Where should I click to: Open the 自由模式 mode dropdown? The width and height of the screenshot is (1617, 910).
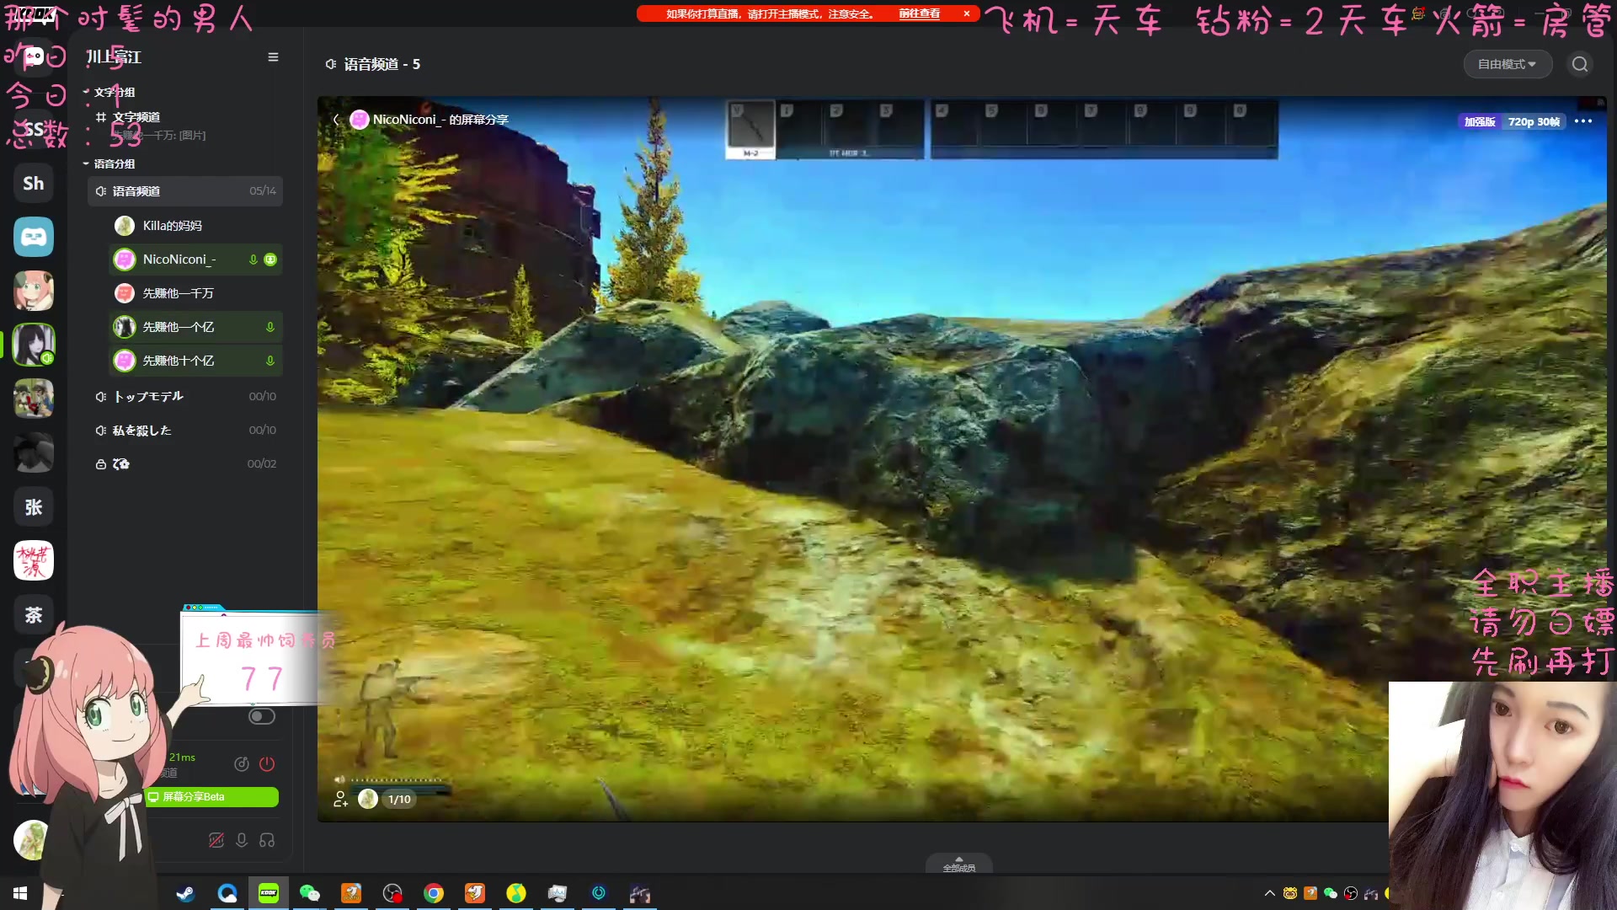pos(1507,64)
